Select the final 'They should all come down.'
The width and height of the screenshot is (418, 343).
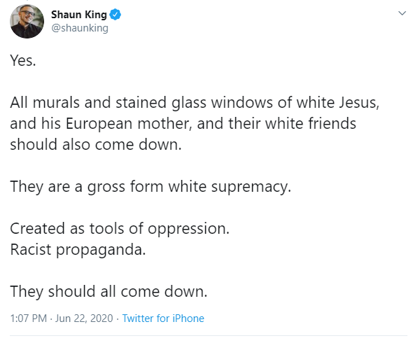109,292
